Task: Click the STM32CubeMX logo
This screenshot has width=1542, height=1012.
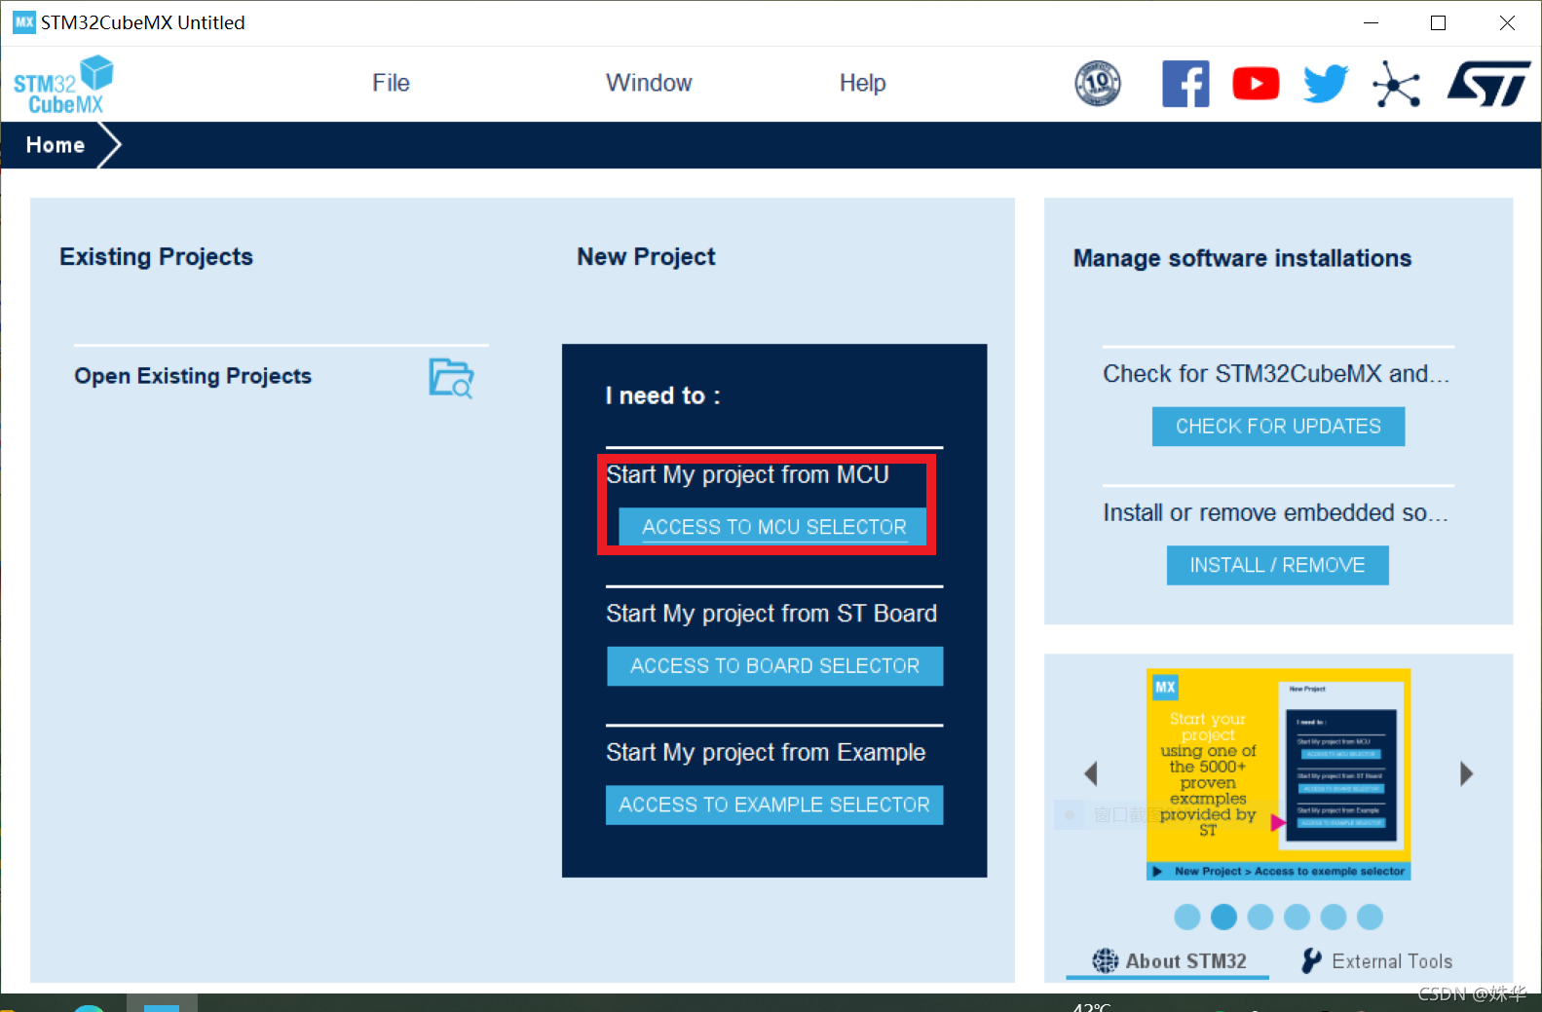Action: pyautogui.click(x=63, y=85)
